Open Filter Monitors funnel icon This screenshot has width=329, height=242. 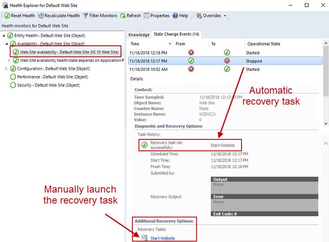[x=85, y=16]
